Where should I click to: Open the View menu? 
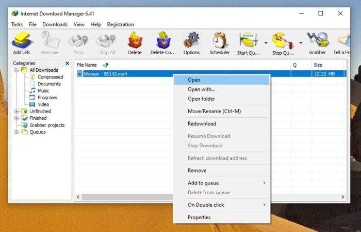point(79,24)
